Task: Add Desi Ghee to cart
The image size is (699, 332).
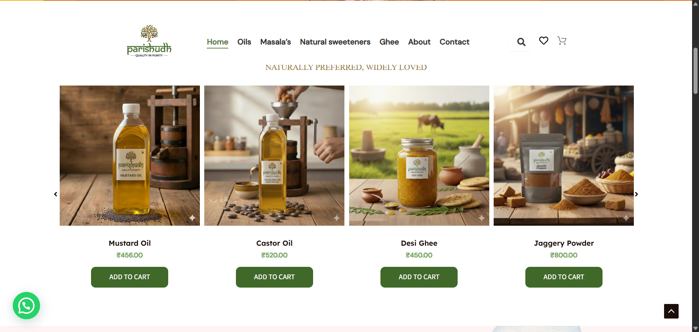Action: click(419, 277)
